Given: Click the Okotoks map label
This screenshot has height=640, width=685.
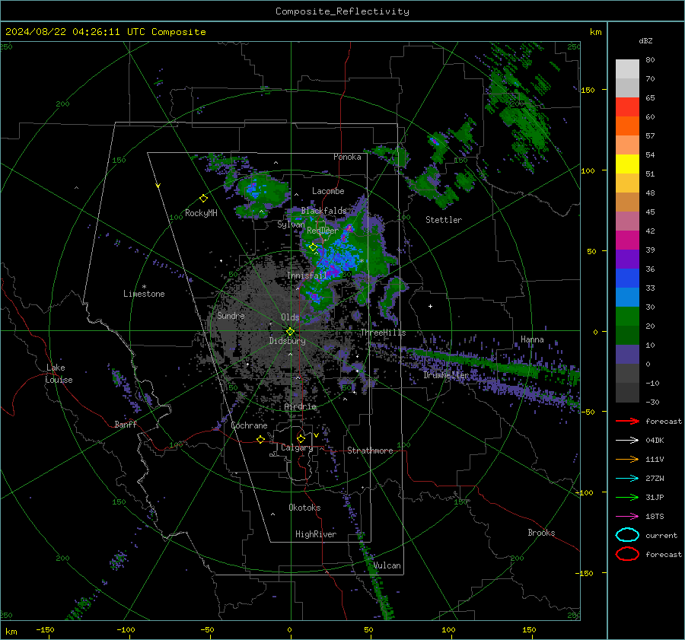Looking at the screenshot, I should 304,508.
